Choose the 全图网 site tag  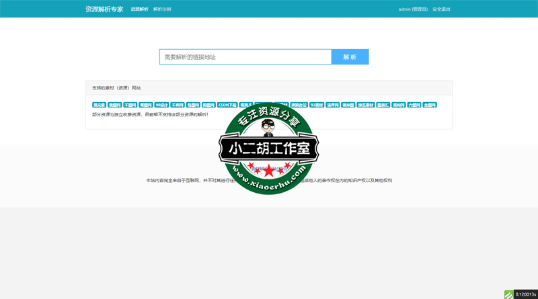(430, 105)
